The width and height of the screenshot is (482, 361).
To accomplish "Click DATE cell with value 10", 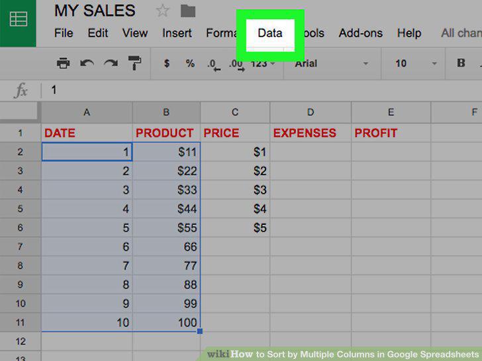I will pos(87,323).
